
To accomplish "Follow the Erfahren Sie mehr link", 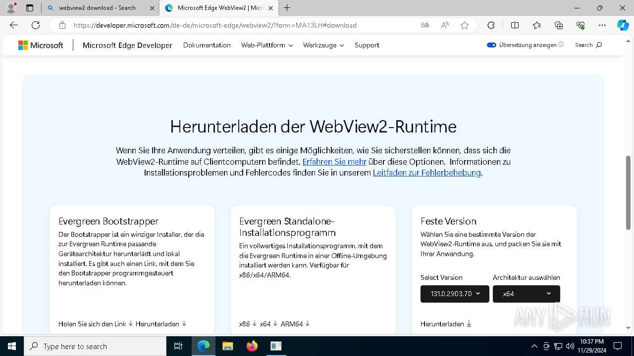I will 334,162.
